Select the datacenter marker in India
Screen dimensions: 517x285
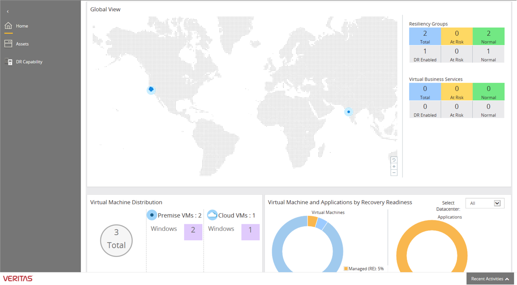(348, 112)
